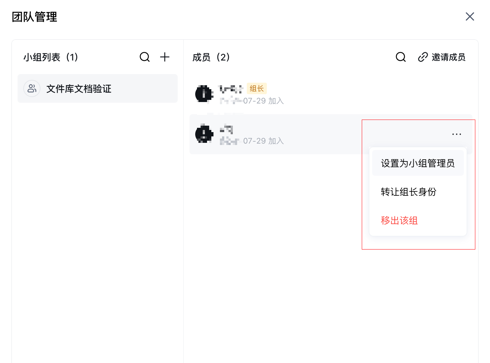Click the yellow 组长 badge
490x363 pixels.
pyautogui.click(x=257, y=88)
